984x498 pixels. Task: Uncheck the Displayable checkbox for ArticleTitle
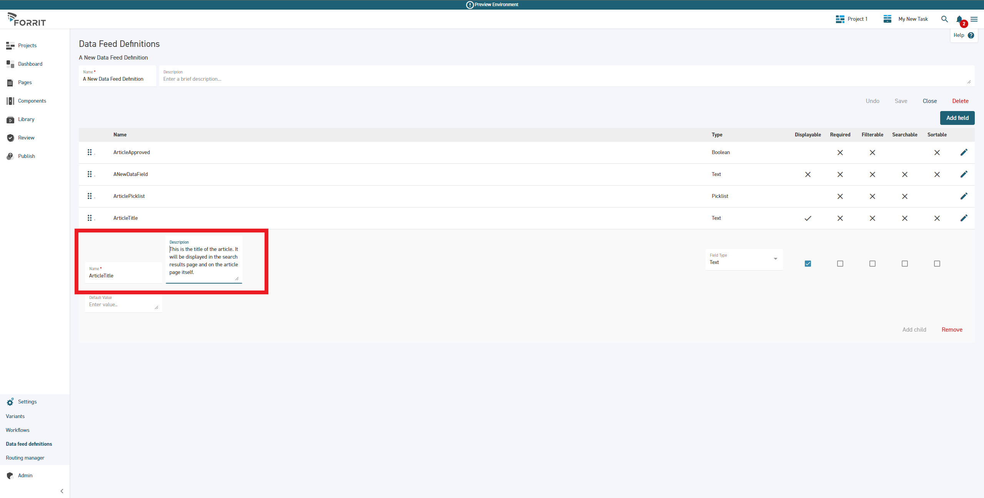[808, 264]
